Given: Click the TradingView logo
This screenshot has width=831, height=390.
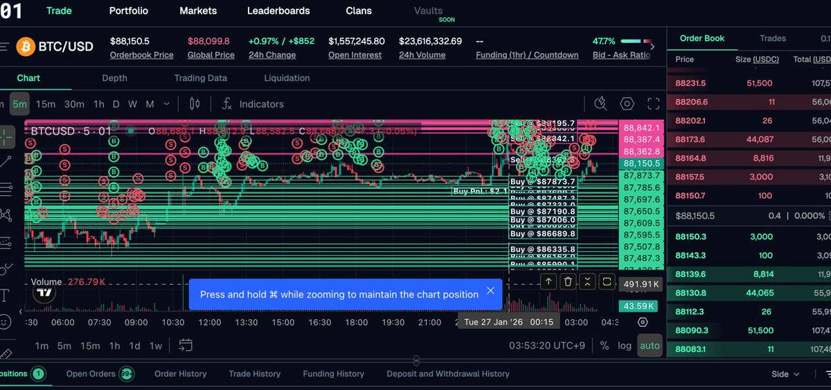Looking at the screenshot, I should (x=45, y=293).
